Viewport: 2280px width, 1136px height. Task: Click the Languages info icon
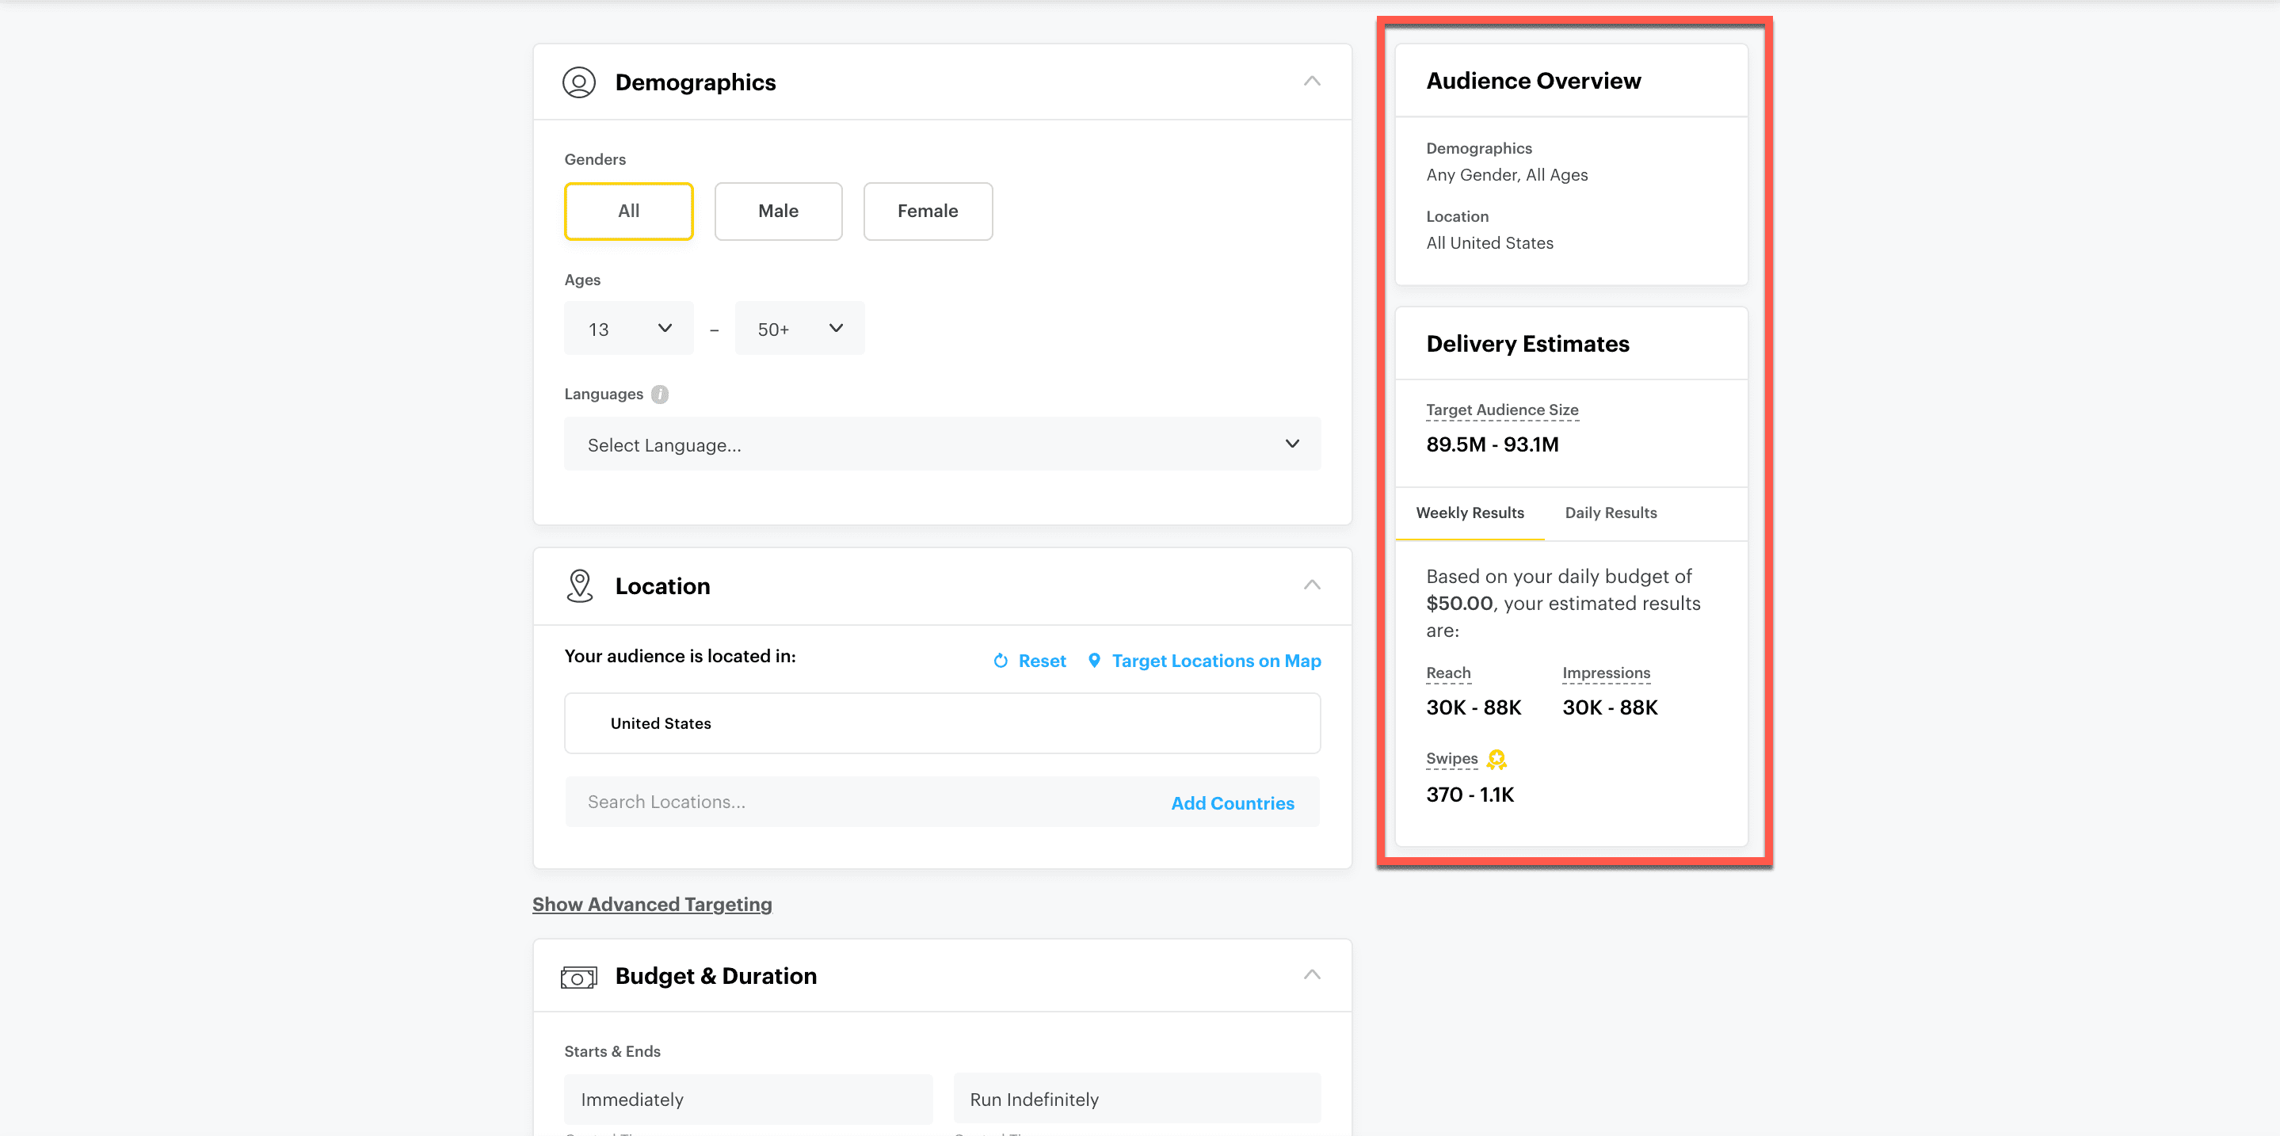point(659,395)
